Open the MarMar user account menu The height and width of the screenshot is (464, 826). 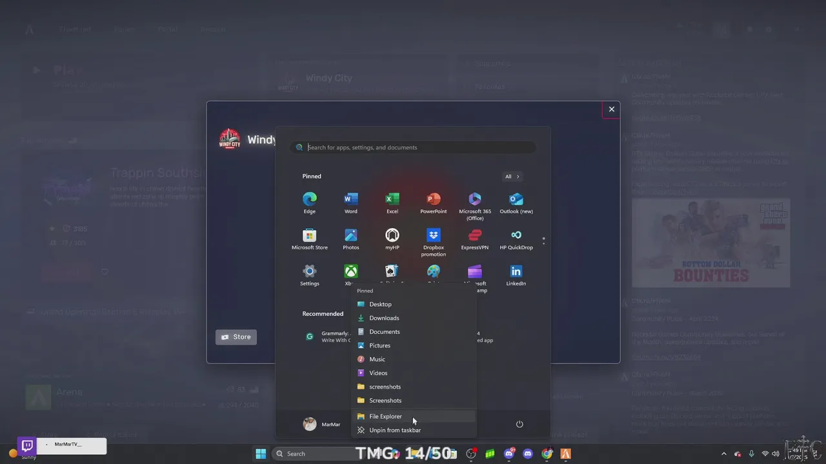[x=321, y=424]
